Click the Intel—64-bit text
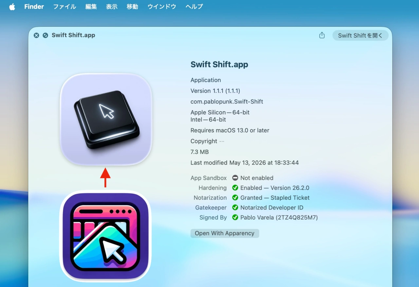The height and width of the screenshot is (287, 419). (x=208, y=119)
